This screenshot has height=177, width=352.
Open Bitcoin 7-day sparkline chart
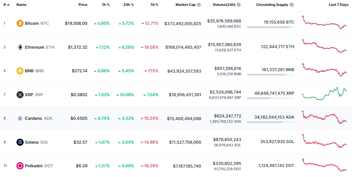pyautogui.click(x=324, y=22)
